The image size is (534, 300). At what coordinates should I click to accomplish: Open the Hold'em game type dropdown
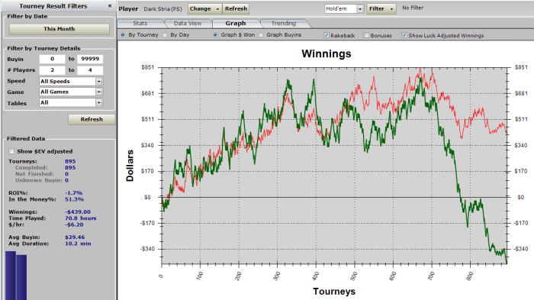point(344,9)
